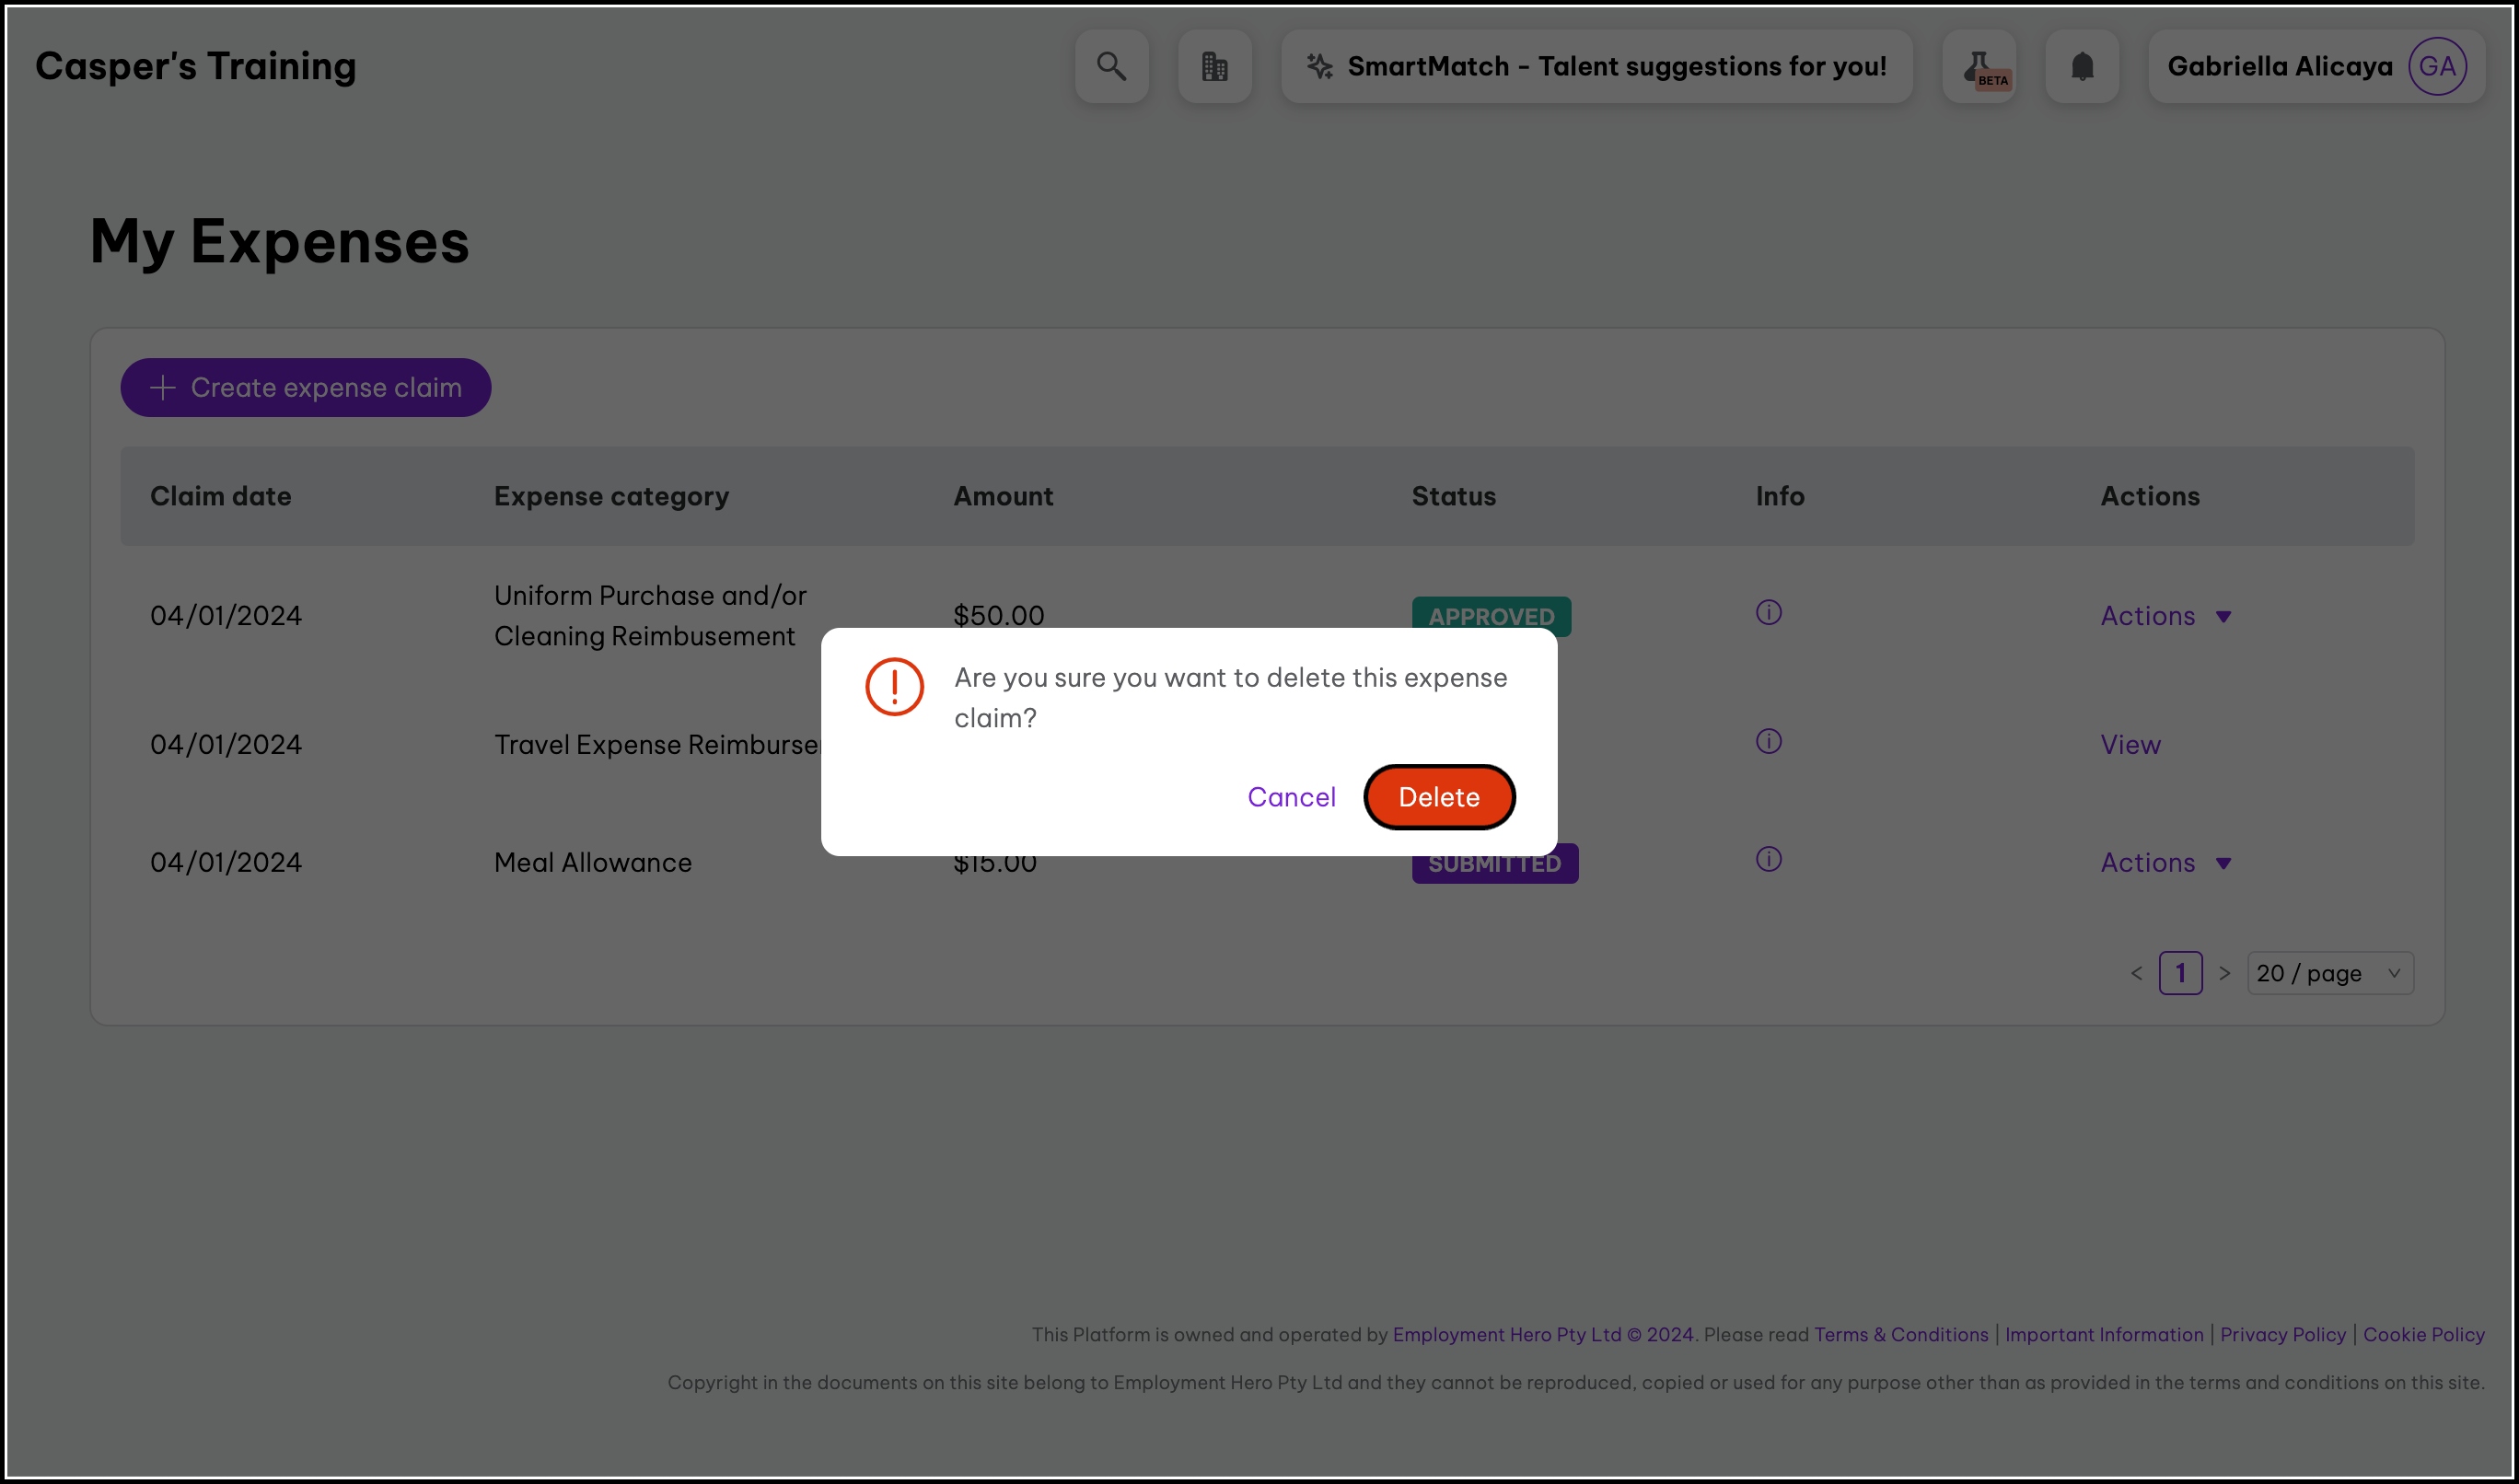The image size is (2519, 1484).
Task: Expand Actions dropdown for Meal Allowance row
Action: [2165, 863]
